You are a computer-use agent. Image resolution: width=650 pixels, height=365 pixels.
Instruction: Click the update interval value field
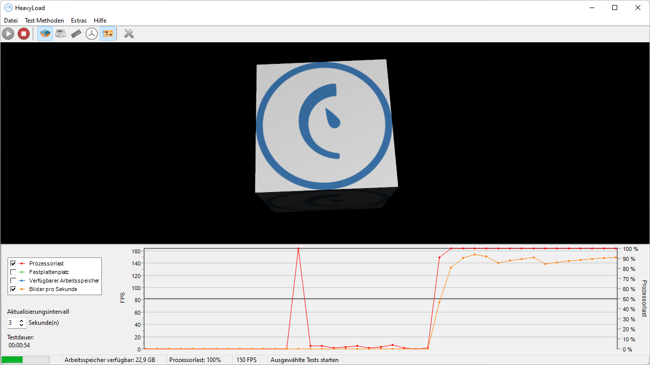pyautogui.click(x=12, y=323)
